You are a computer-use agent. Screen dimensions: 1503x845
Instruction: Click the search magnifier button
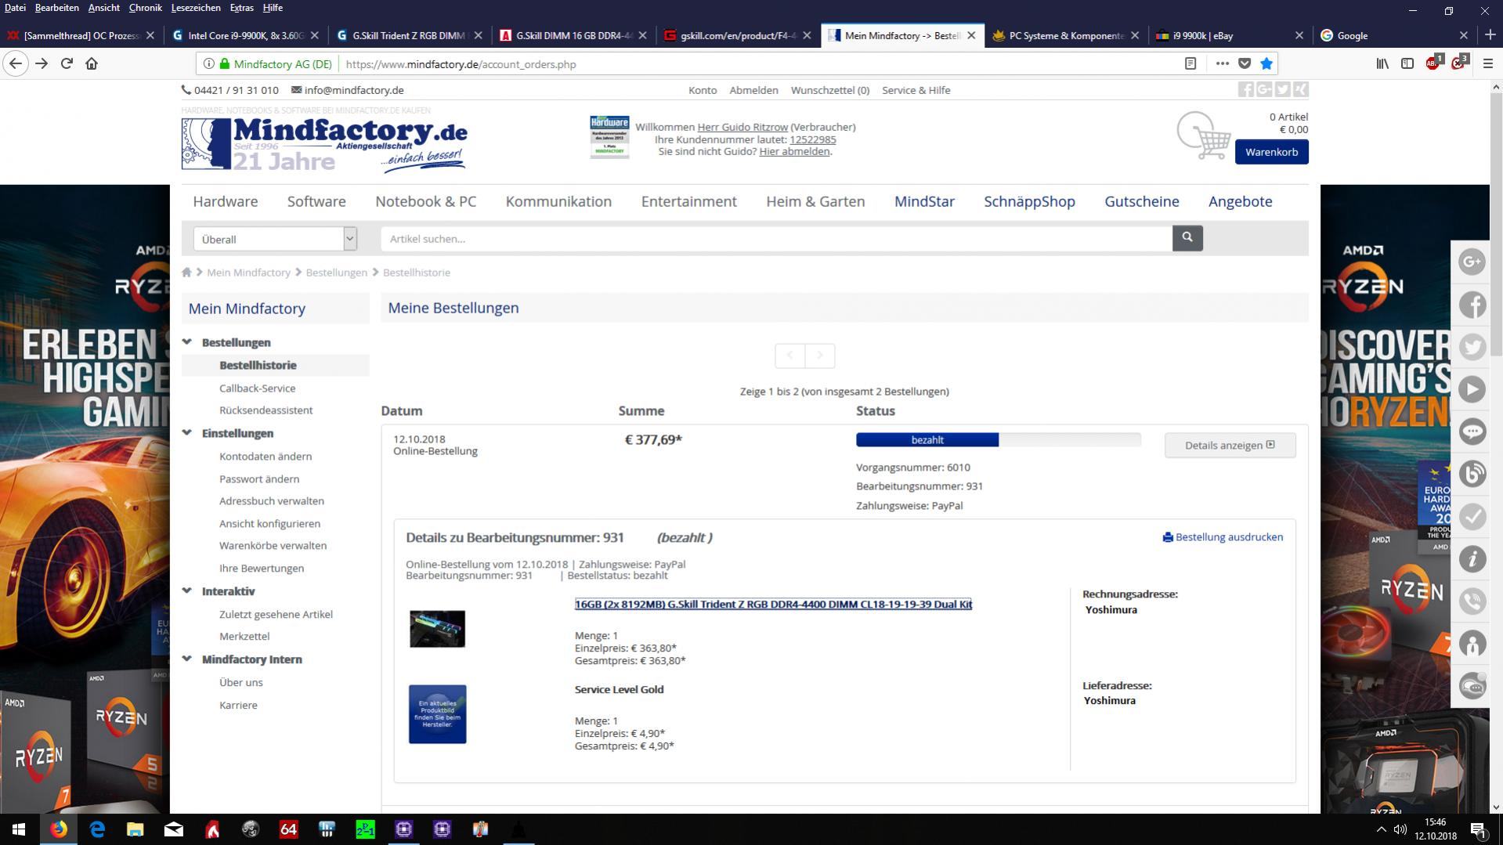point(1187,237)
